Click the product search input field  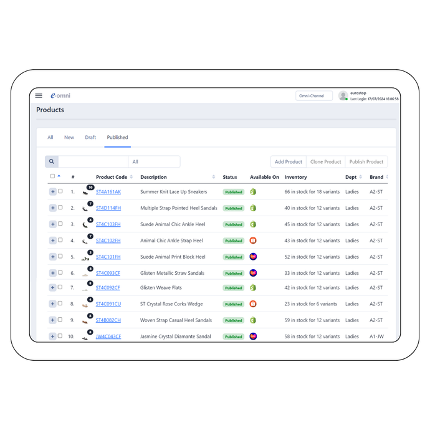(93, 162)
